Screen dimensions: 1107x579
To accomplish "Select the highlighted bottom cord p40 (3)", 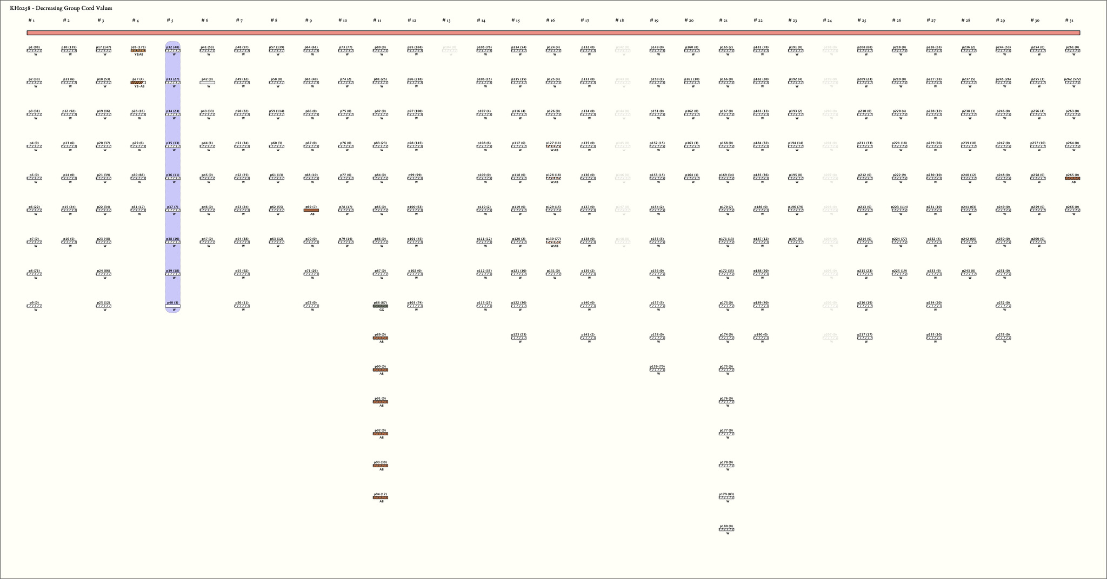I will (174, 306).
